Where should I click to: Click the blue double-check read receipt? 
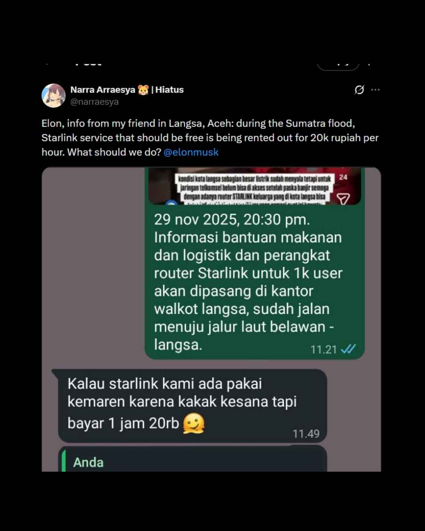click(348, 349)
